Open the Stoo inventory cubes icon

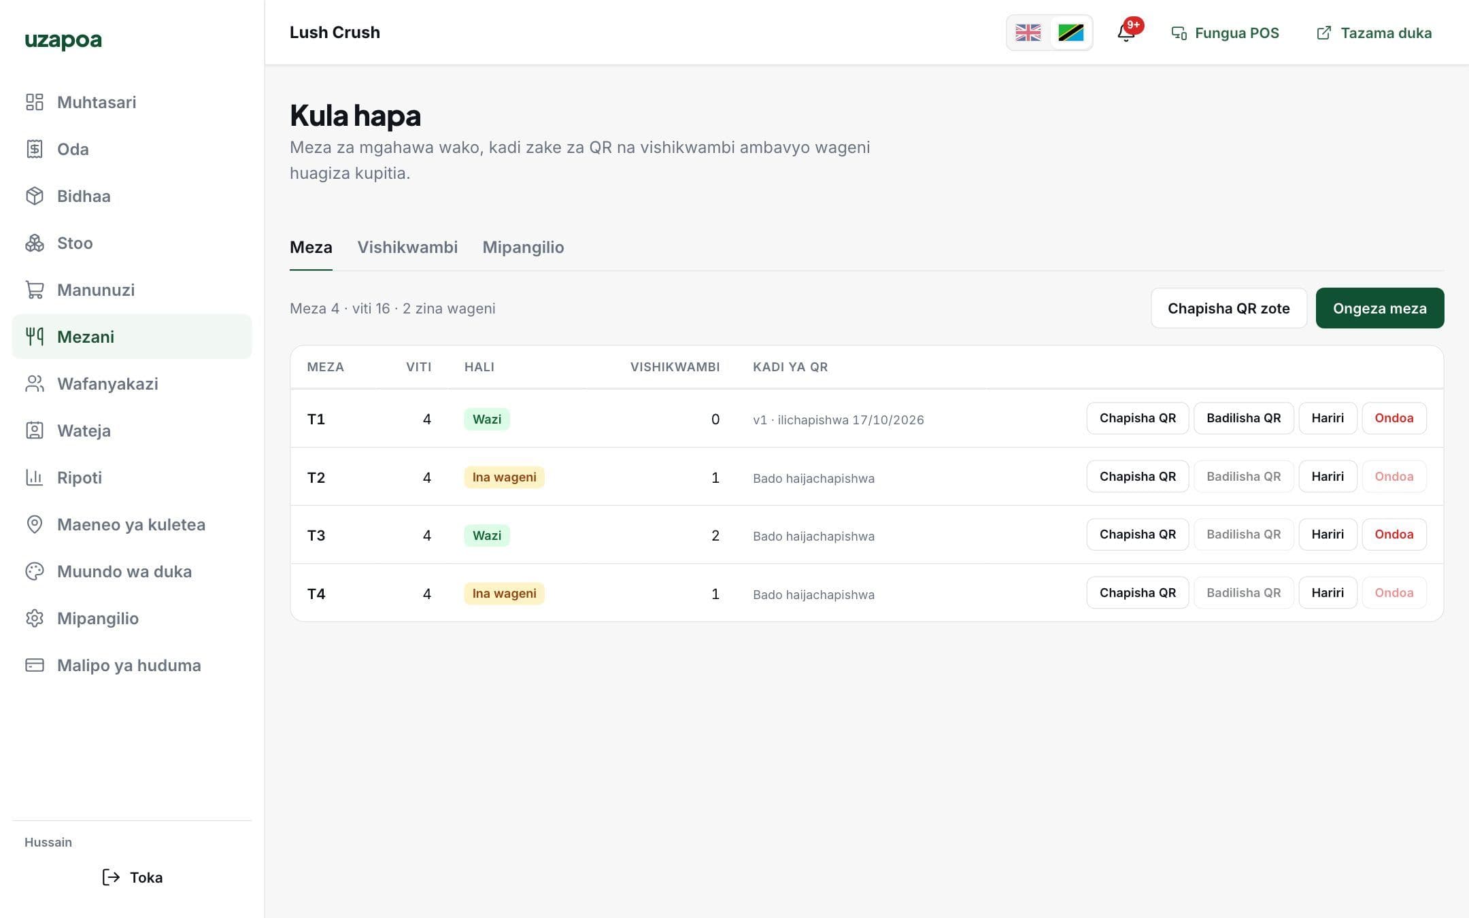[35, 243]
